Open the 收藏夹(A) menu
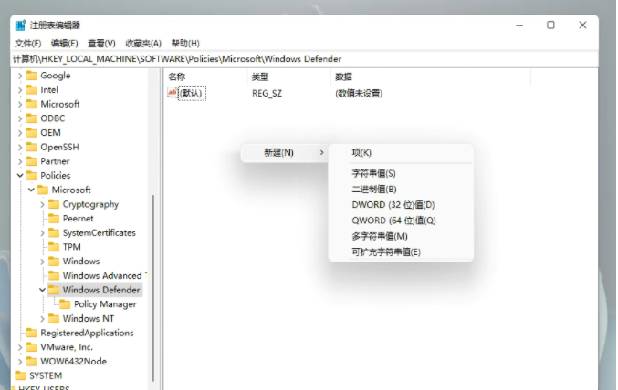This screenshot has width=618, height=390. (x=143, y=44)
